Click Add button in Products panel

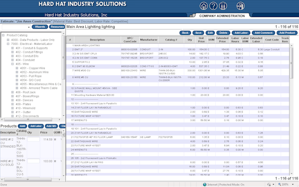(x=22, y=126)
